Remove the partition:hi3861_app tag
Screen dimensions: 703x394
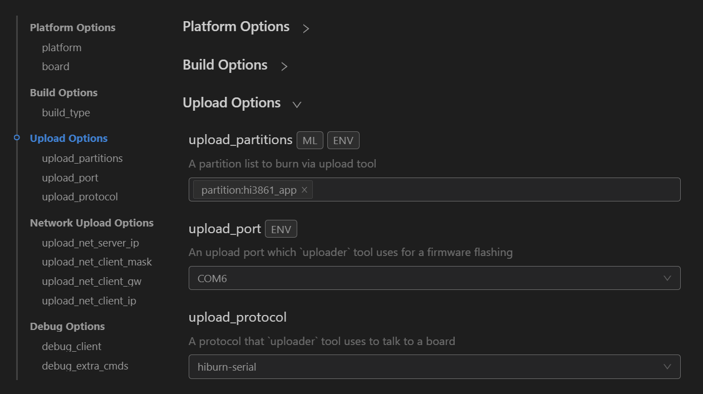point(304,190)
